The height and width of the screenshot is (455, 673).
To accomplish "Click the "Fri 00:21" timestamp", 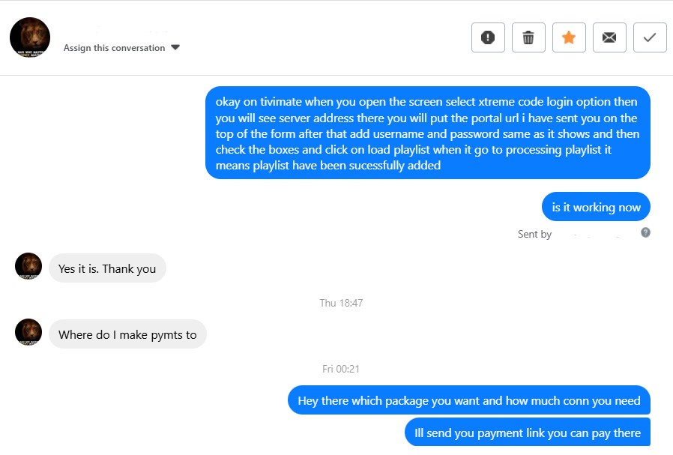I will (x=341, y=369).
